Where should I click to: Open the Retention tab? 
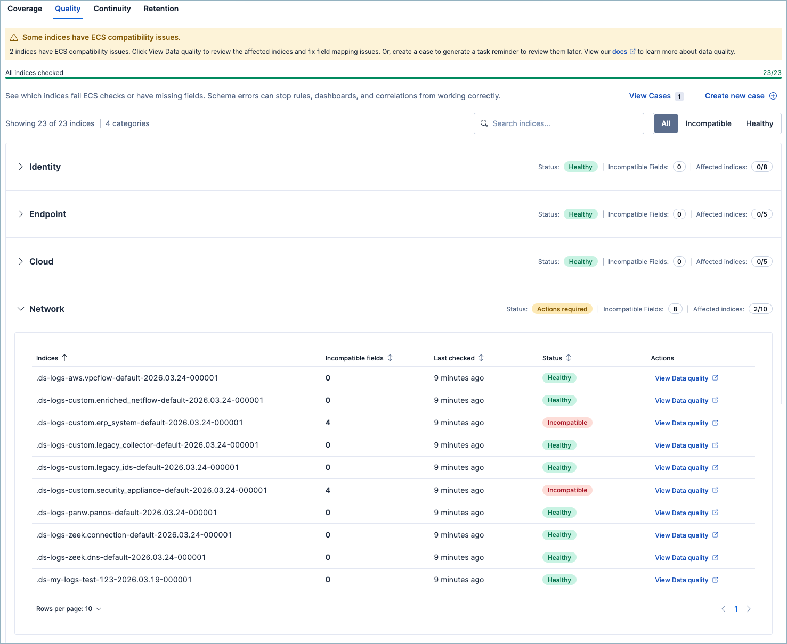(161, 9)
